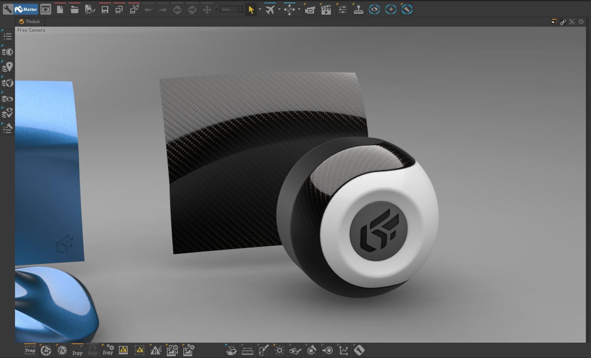Click the orange-arrow window icon above the viewport

tap(553, 22)
